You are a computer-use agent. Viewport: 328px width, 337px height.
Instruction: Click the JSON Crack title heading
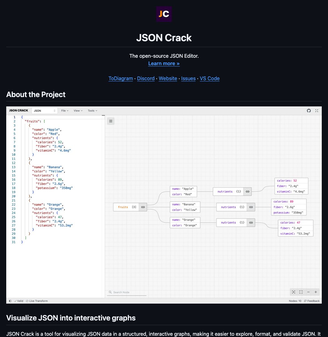[x=164, y=38]
